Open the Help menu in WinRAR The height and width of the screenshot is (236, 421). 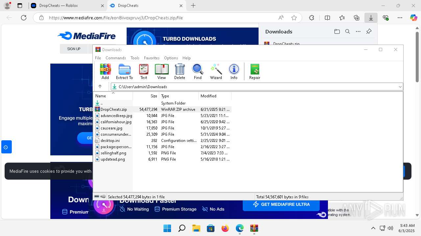point(186,58)
